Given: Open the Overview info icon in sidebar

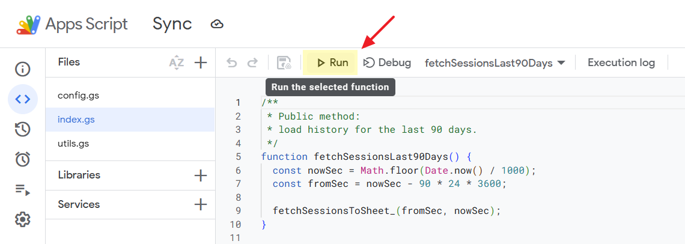Looking at the screenshot, I should (x=23, y=69).
